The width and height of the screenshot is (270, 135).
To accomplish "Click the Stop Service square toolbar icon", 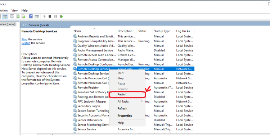I will (50, 16).
